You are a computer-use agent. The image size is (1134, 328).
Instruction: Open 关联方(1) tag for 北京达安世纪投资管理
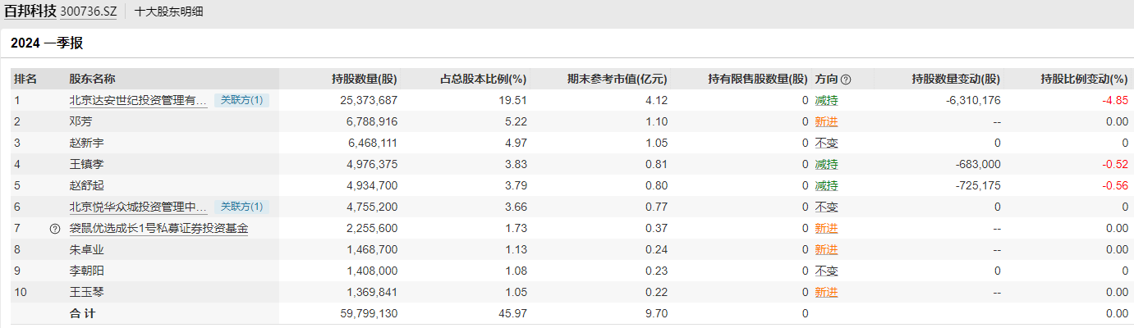coord(242,100)
